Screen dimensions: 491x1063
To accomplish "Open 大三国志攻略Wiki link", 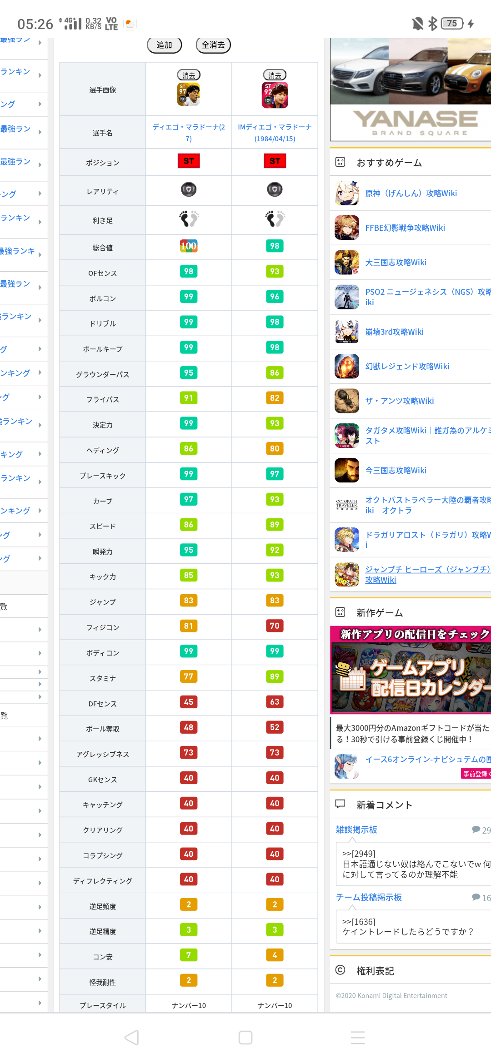I will click(x=396, y=262).
